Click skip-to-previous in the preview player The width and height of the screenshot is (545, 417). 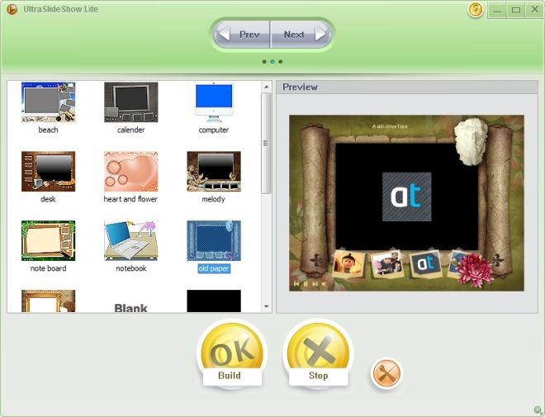coord(296,284)
